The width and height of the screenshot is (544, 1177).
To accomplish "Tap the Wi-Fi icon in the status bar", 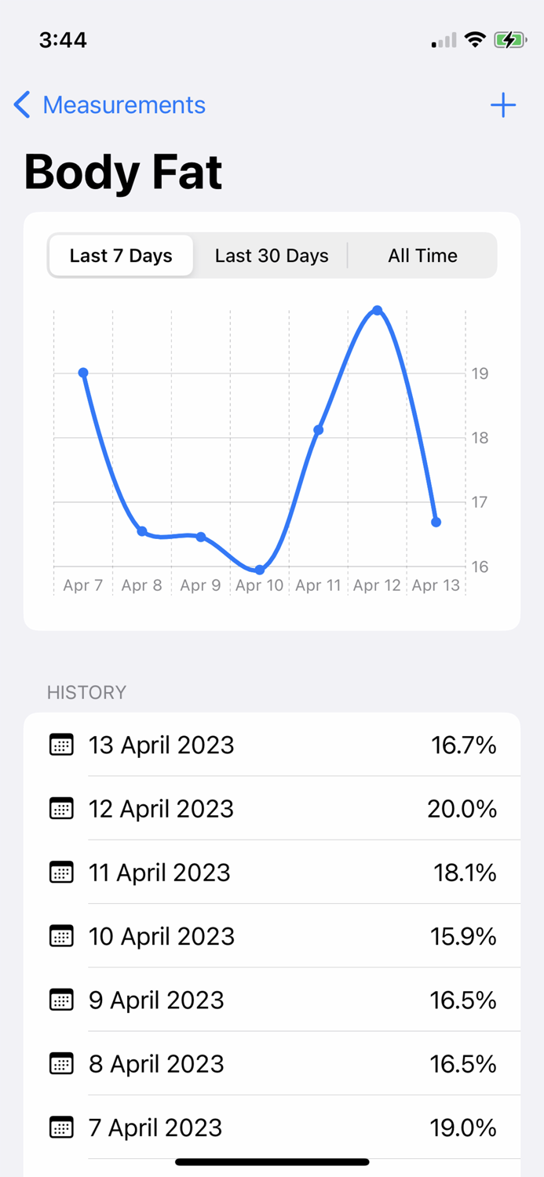I will click(474, 39).
